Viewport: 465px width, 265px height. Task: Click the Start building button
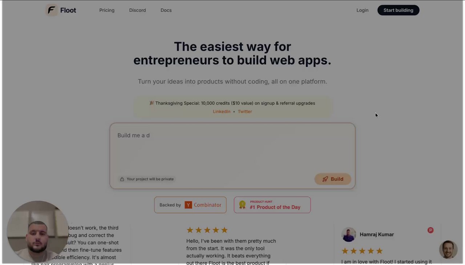tap(398, 10)
